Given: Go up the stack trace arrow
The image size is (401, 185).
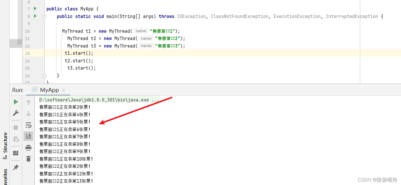Looking at the screenshot, I should [28, 102].
